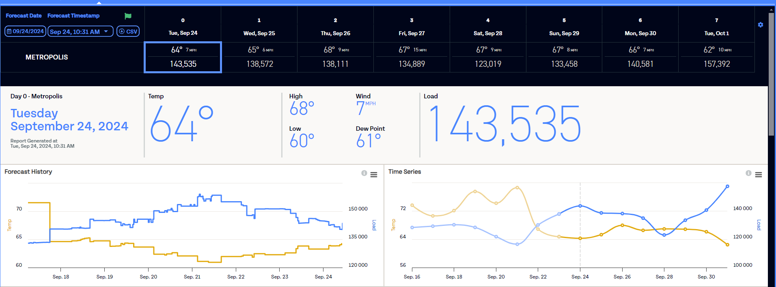Expand the Sep 24, 10:31 AM timestamp dropdown
The height and width of the screenshot is (287, 776).
80,31
